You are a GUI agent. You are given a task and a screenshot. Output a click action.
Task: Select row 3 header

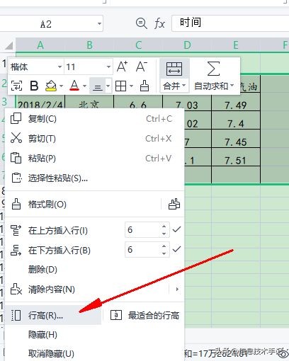click(5, 101)
